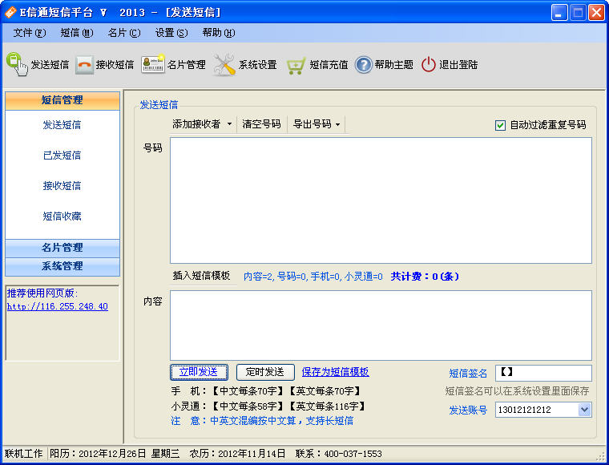Open the 文件(F) menu

pos(30,33)
